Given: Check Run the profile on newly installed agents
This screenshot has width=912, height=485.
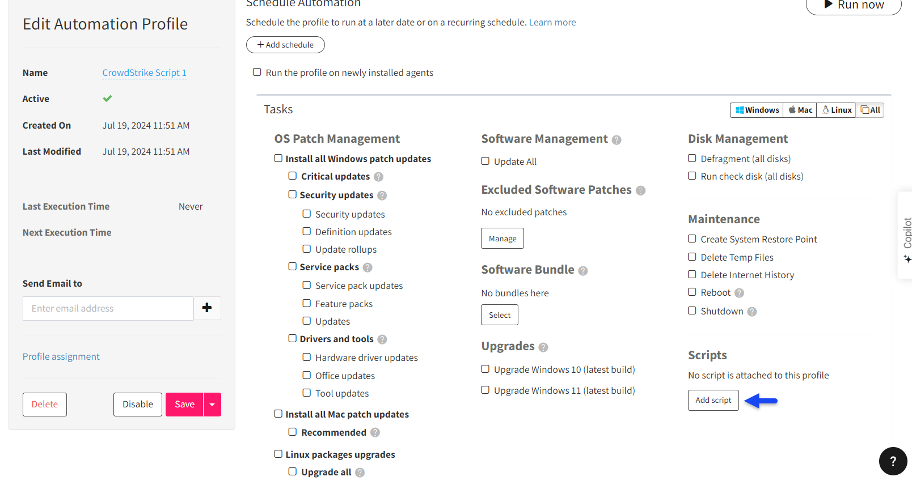Looking at the screenshot, I should 257,72.
